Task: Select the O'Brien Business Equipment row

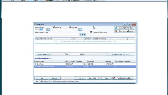Action: [85, 67]
